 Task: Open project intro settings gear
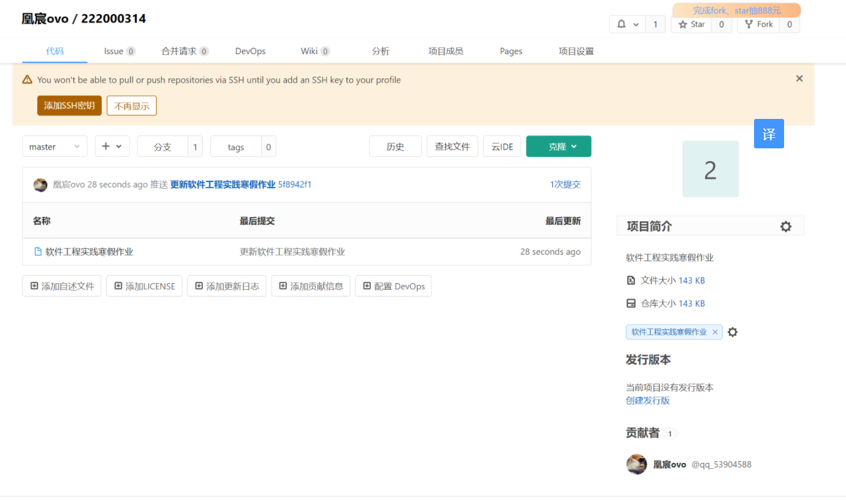[x=785, y=227]
